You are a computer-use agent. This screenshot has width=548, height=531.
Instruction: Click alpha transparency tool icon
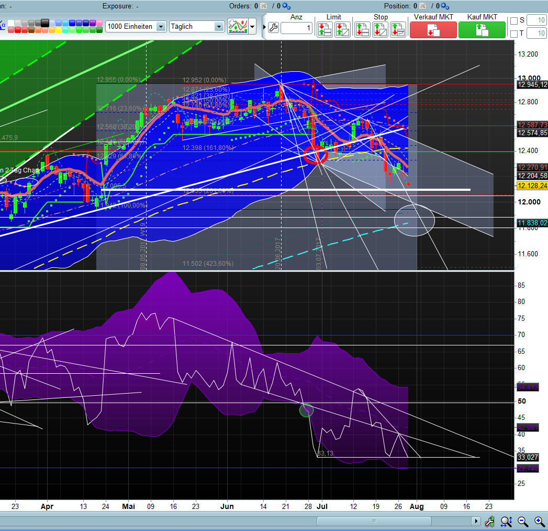[3, 26]
